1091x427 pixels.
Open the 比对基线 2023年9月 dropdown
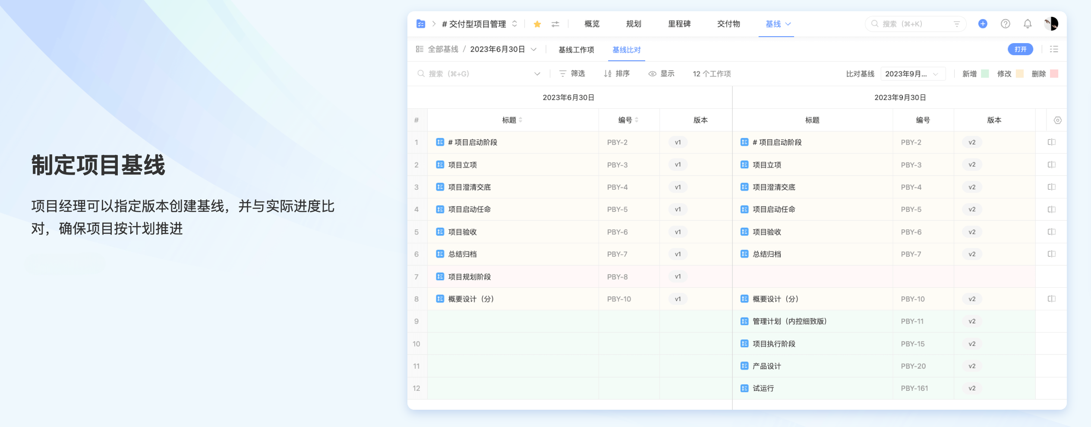point(912,74)
